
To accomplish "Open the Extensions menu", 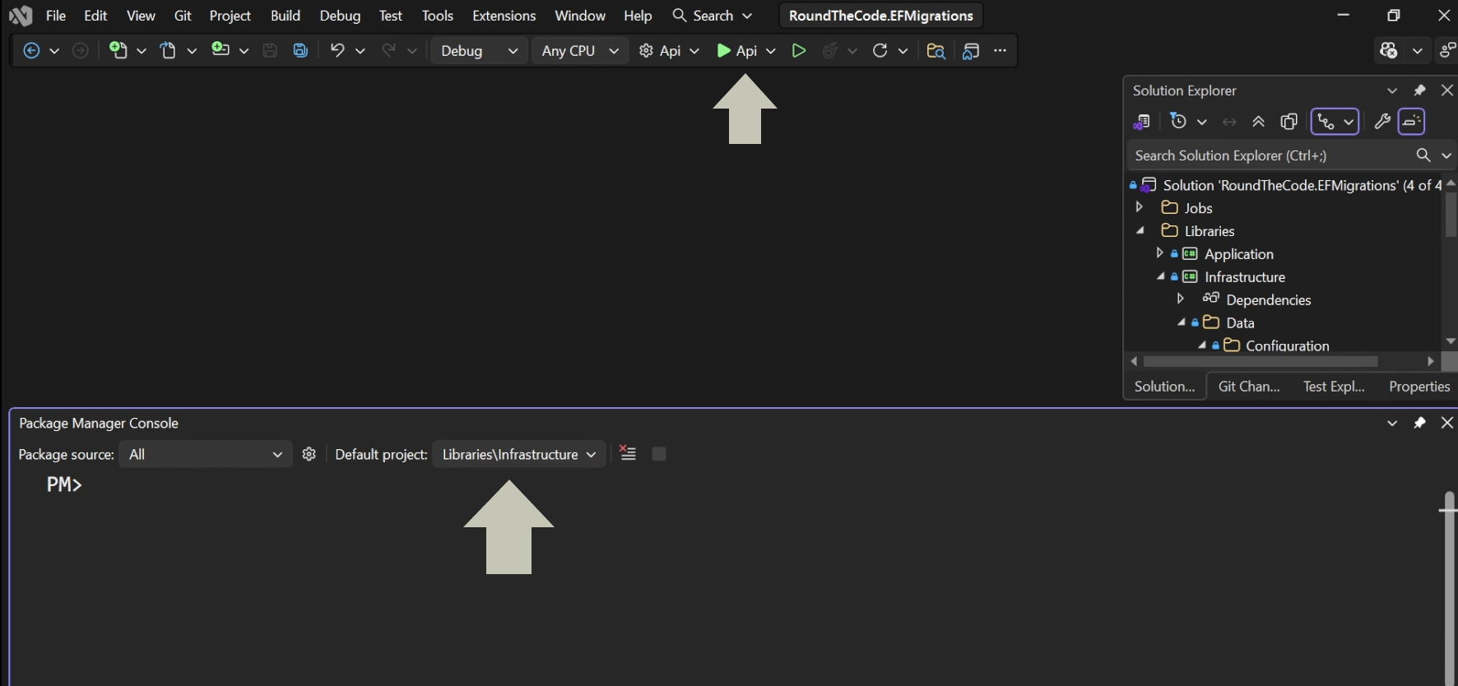I will click(x=504, y=16).
